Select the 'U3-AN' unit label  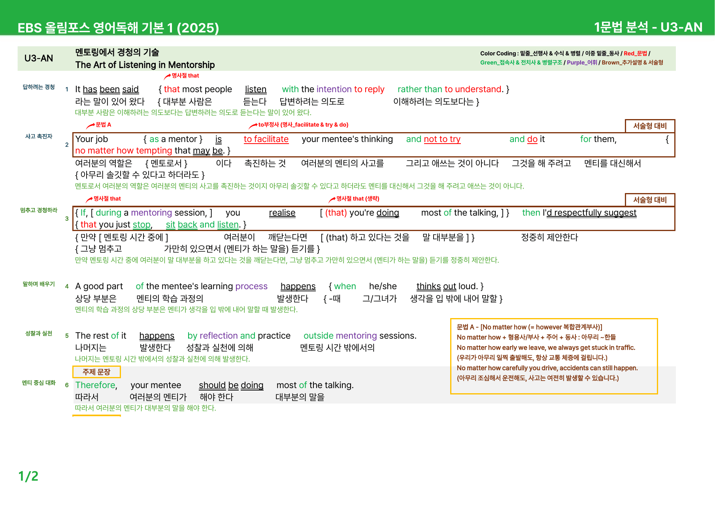39,58
